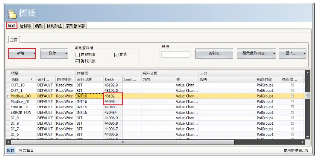
Task: Toggle the 始終處 checkbox for OUT_1
Action: coord(292,90)
